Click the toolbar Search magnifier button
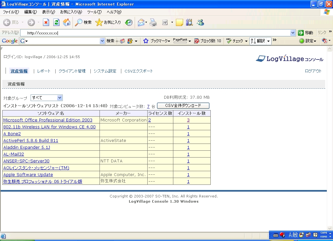This screenshot has width=333, height=241. coord(83,22)
